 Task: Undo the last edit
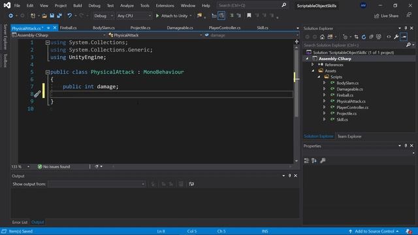click(70, 16)
